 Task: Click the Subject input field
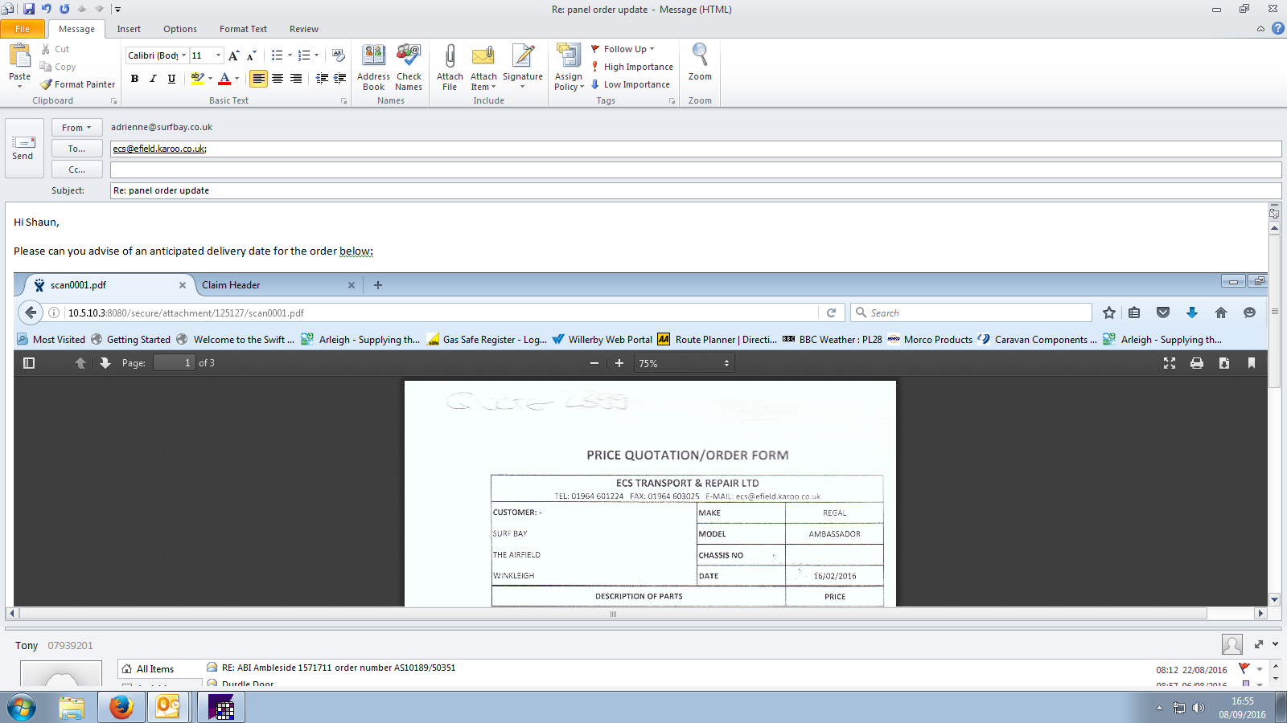pos(695,190)
